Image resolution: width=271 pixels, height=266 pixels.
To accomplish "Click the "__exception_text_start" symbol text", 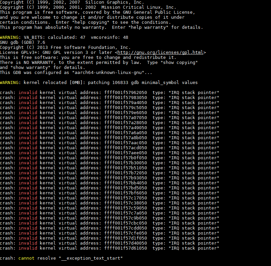I will (x=92, y=258).
